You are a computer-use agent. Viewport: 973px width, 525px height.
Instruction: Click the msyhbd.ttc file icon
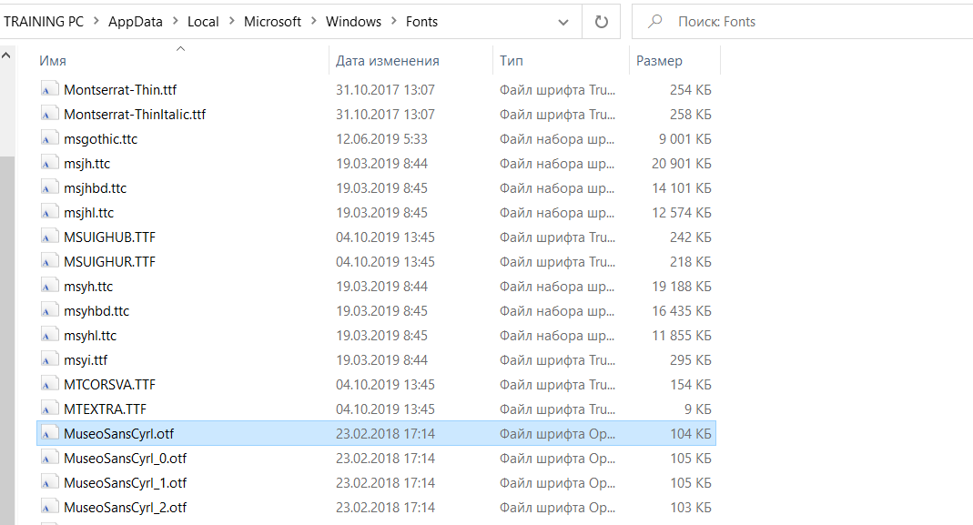pos(50,311)
